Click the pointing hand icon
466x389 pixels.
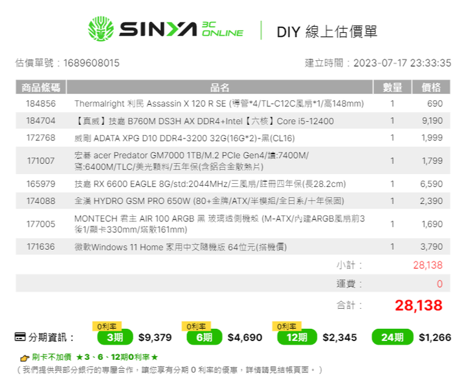tap(25, 358)
